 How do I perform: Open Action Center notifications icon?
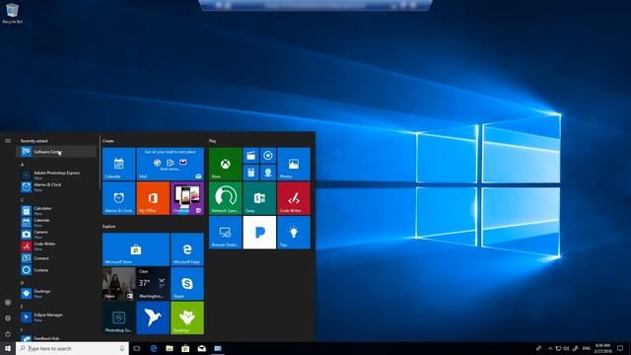pos(620,348)
